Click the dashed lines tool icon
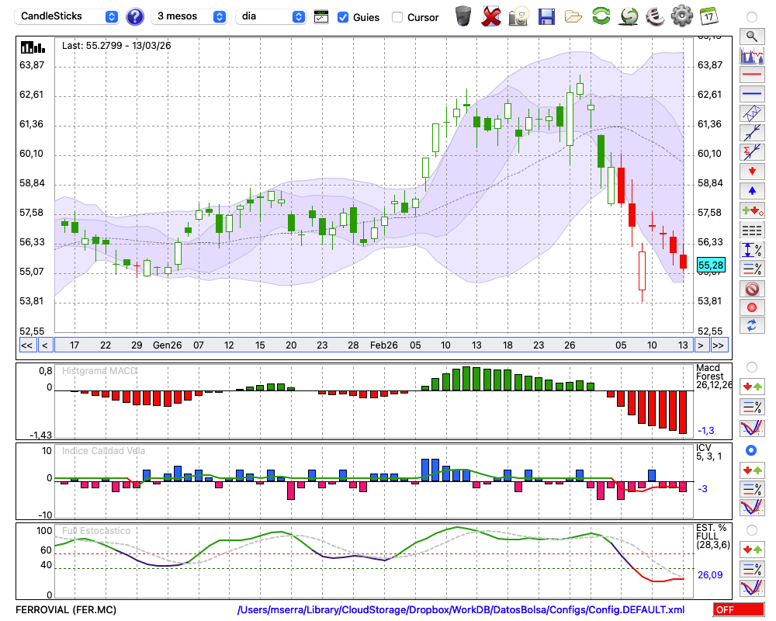The image size is (776, 621). [752, 230]
